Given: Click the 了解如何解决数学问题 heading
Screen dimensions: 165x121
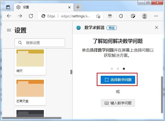Looking at the screenshot, I should (x=118, y=41).
